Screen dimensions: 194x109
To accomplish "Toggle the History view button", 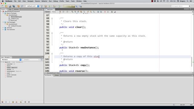I will click(x=54, y=12).
